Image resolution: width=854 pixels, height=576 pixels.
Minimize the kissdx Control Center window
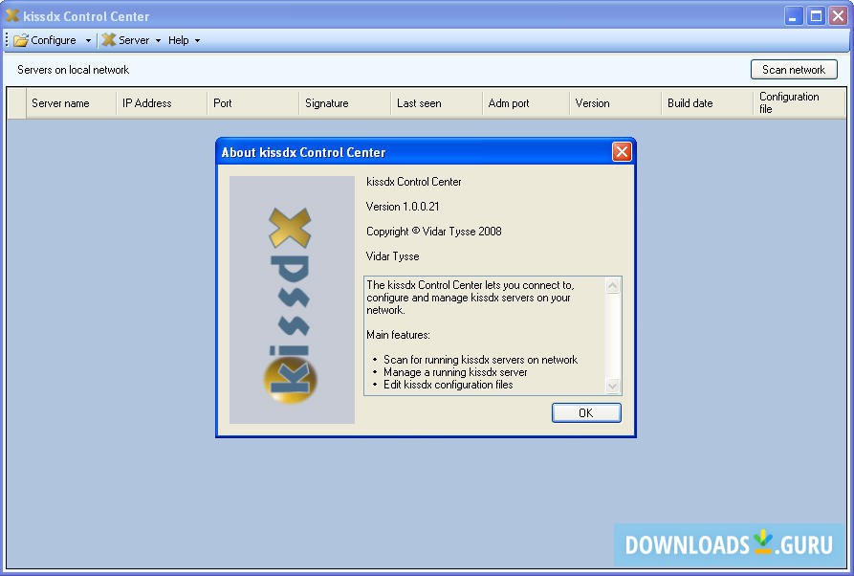click(x=794, y=16)
